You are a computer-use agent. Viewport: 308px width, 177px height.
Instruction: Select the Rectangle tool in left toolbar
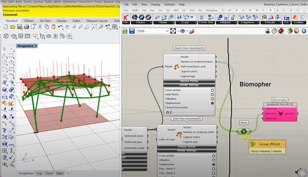11,69
